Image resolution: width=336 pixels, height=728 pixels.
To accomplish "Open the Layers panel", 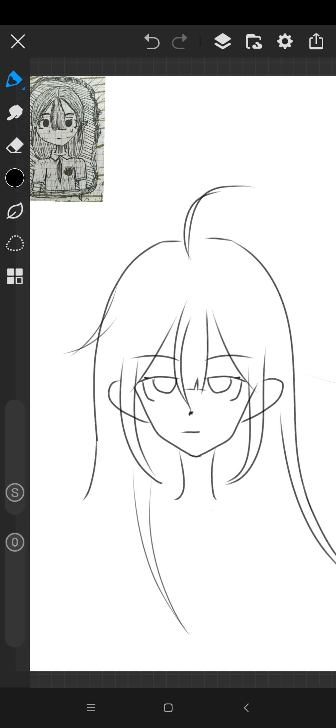I will 223,41.
